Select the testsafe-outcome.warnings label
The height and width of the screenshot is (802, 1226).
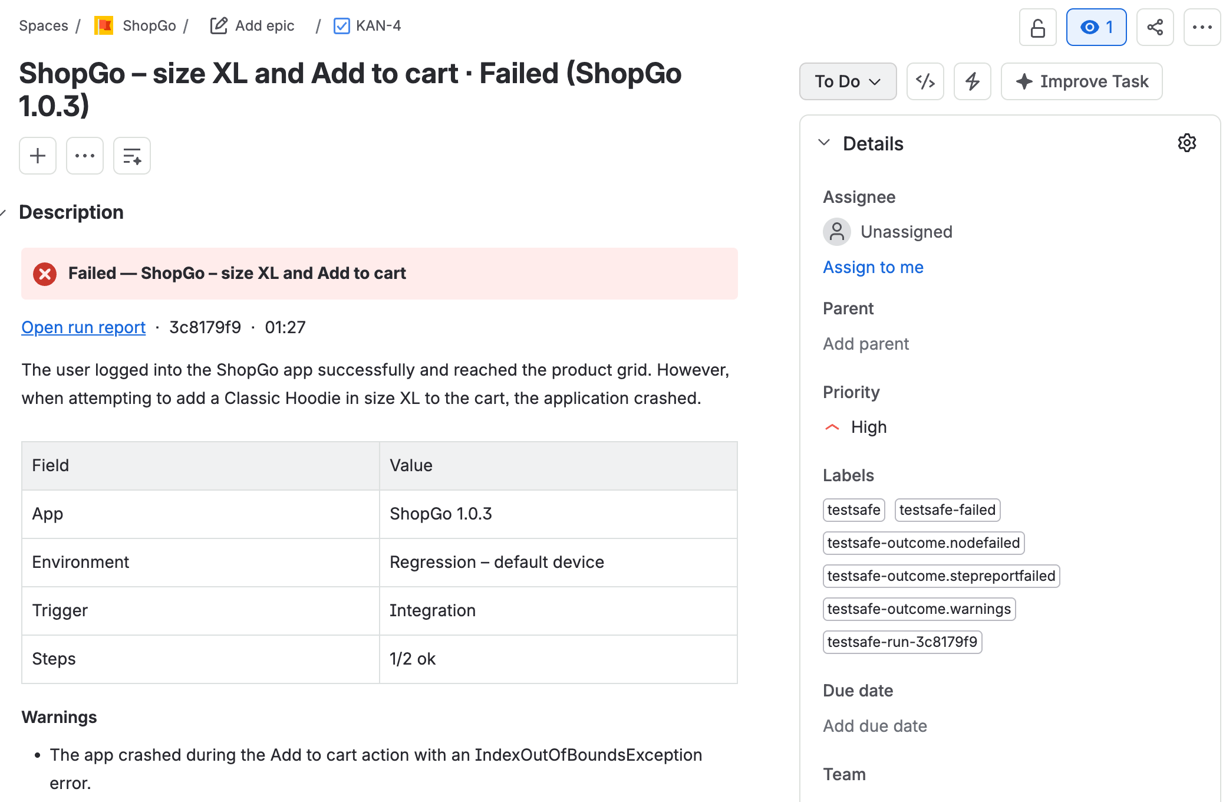[x=919, y=609]
